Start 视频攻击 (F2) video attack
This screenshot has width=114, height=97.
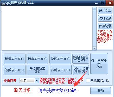(15, 70)
